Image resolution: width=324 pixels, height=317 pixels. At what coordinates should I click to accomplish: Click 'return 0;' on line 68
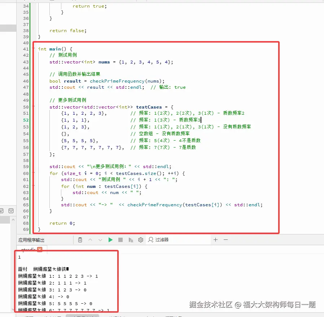(x=62, y=223)
